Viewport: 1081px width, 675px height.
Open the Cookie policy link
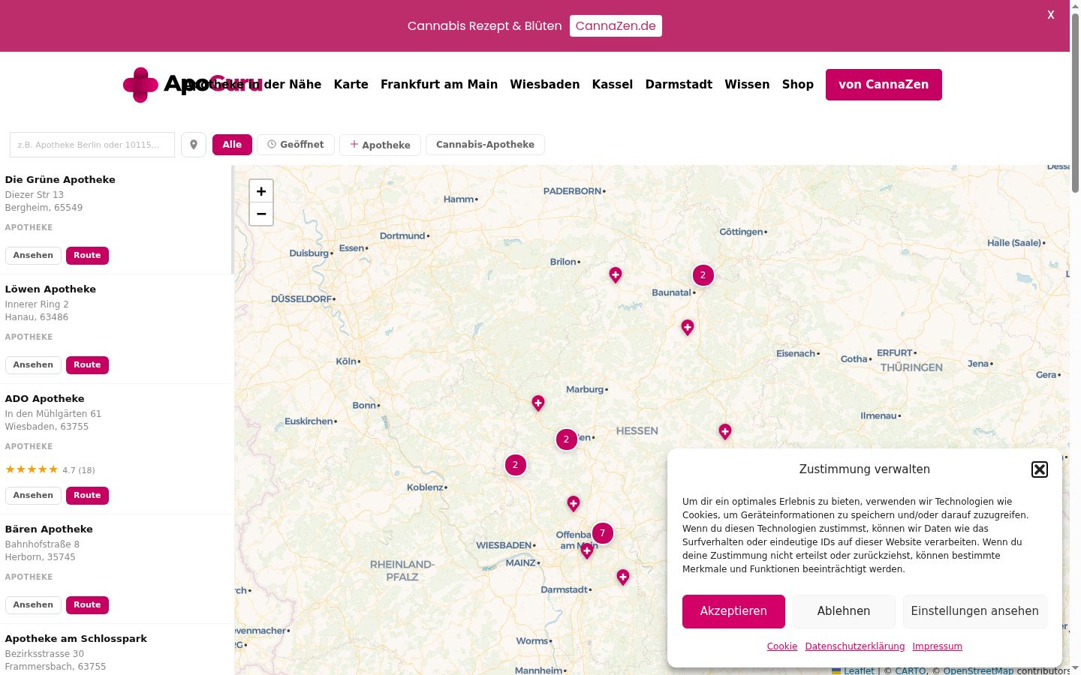point(782,646)
